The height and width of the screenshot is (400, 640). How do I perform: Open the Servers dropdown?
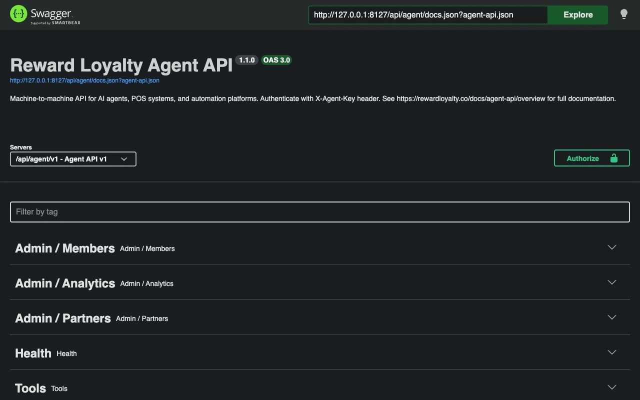pos(73,159)
